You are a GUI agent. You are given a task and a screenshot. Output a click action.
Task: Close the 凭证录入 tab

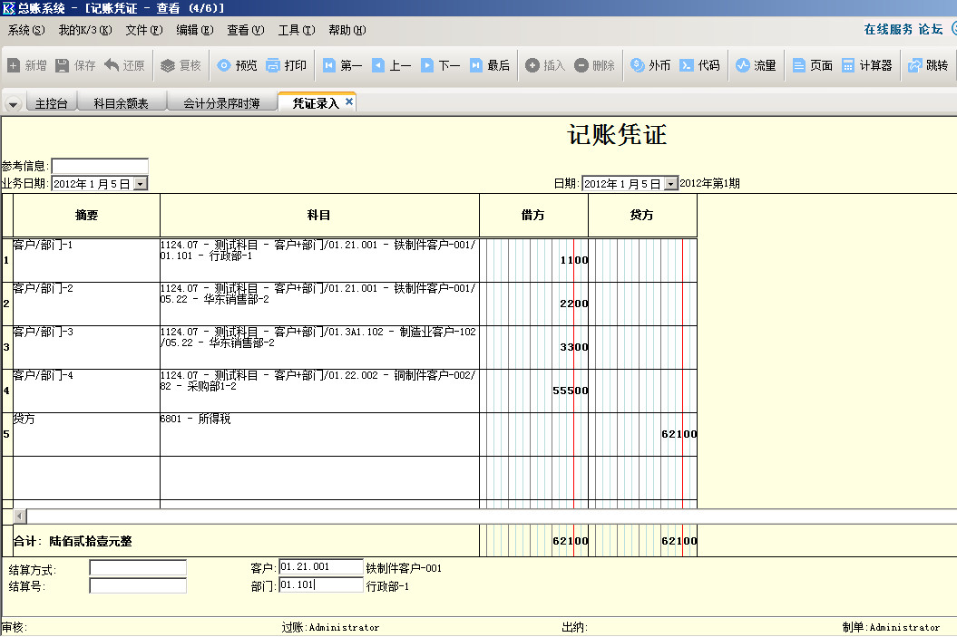point(349,102)
